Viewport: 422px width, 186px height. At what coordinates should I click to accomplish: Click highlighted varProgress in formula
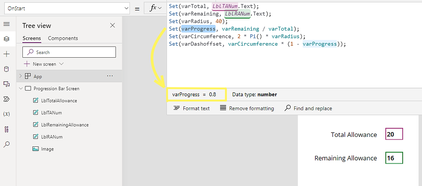199,28
